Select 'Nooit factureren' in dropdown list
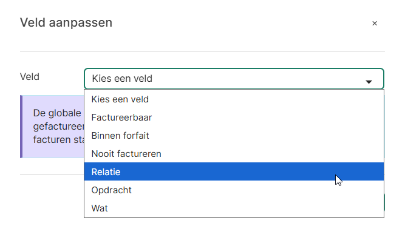 [x=234, y=154]
